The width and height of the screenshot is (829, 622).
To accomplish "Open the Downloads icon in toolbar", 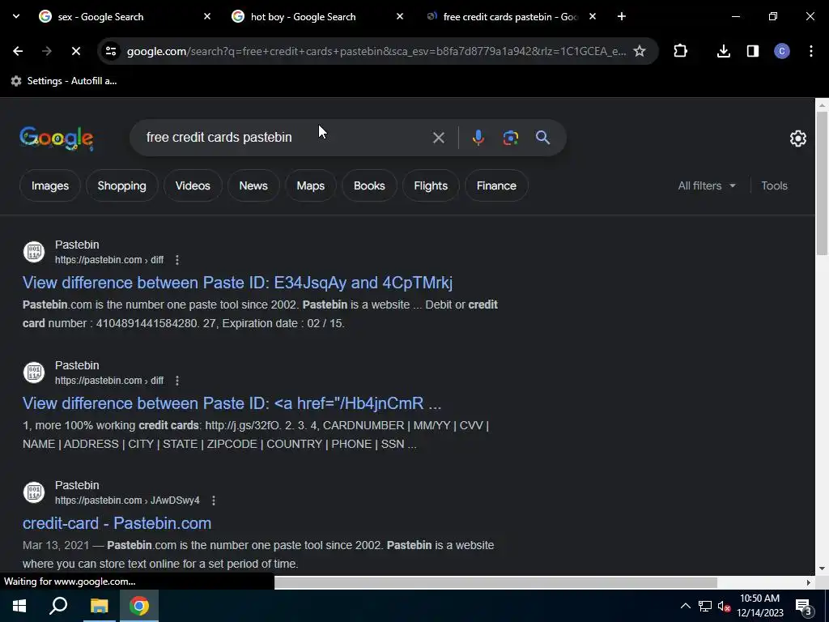I will click(x=723, y=51).
